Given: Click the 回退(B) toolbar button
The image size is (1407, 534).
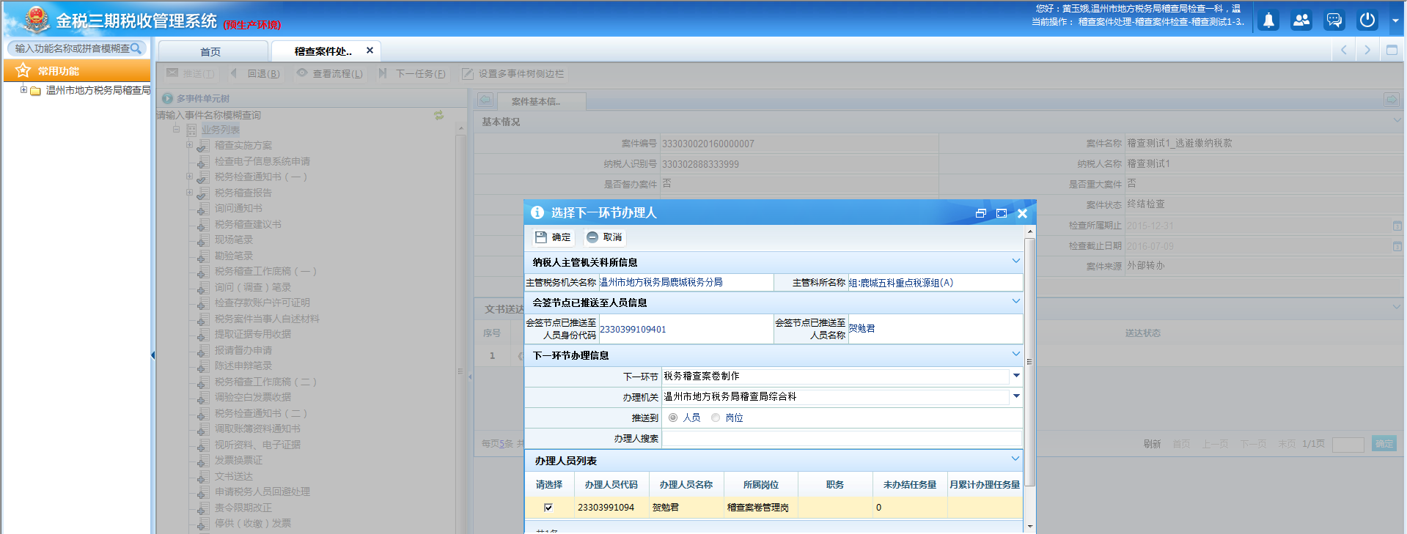Looking at the screenshot, I should click(x=255, y=74).
